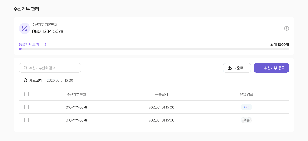Click the phone number in the 수동 row
This screenshot has height=141, width=308.
(x=76, y=120)
